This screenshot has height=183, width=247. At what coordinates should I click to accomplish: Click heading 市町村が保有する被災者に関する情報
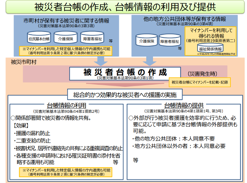pos(66,21)
